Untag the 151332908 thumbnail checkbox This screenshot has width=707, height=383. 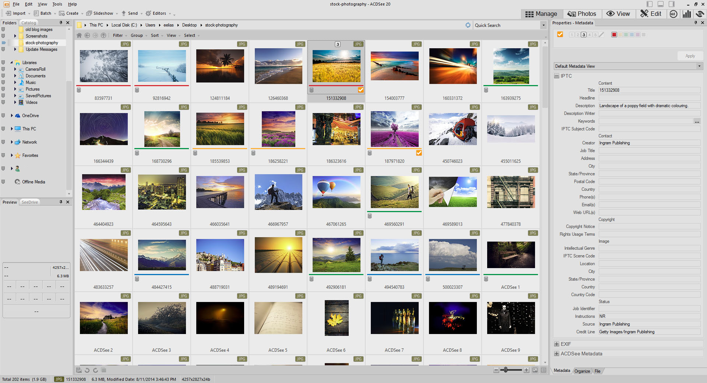point(360,90)
